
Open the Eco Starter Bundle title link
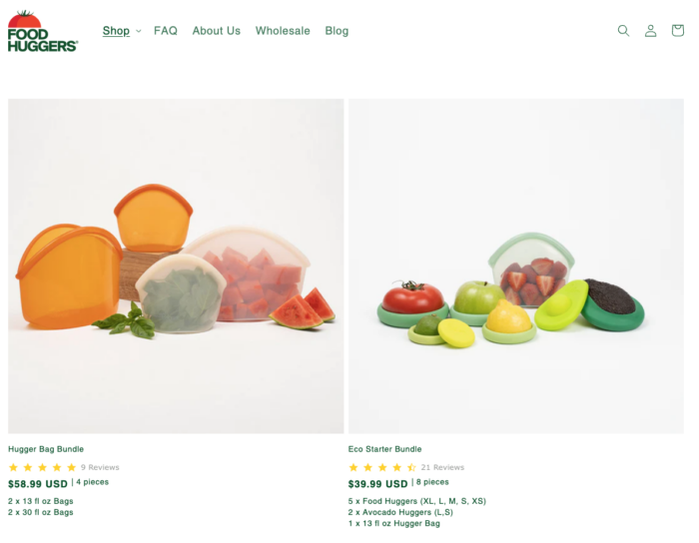click(384, 449)
